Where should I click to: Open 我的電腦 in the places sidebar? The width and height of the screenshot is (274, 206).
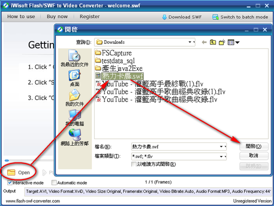(74, 117)
